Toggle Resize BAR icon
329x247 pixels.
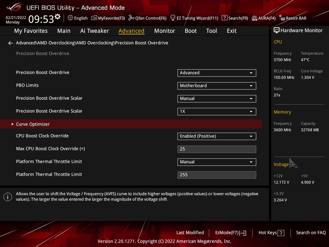(x=282, y=18)
